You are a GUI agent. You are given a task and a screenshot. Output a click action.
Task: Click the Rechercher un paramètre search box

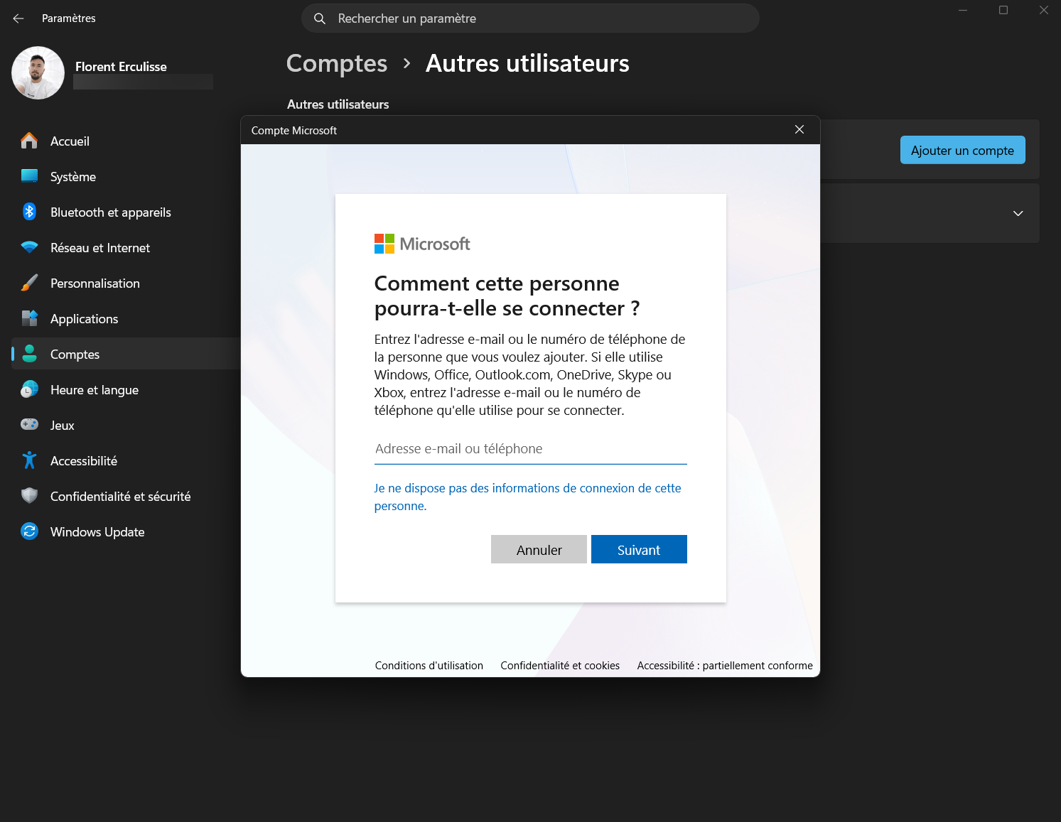pyautogui.click(x=530, y=18)
